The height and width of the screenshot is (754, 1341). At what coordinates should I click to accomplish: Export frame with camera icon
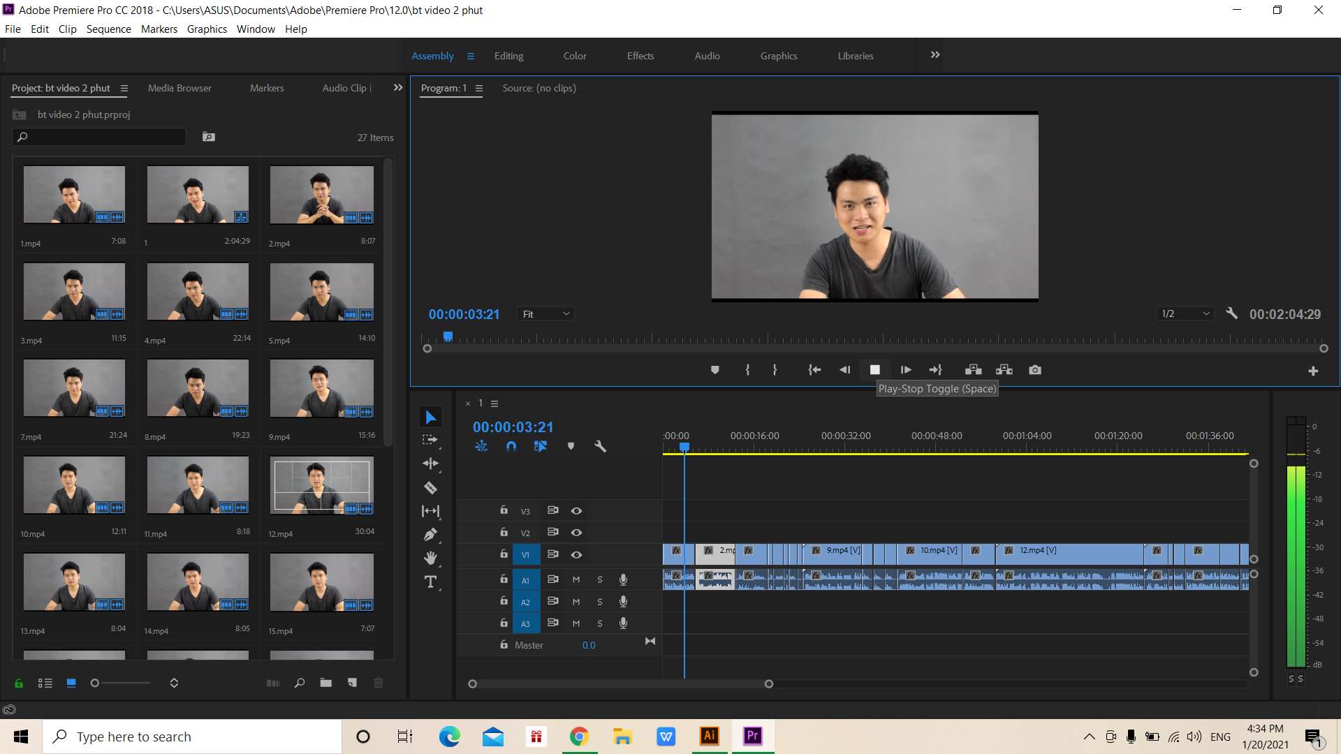1035,370
